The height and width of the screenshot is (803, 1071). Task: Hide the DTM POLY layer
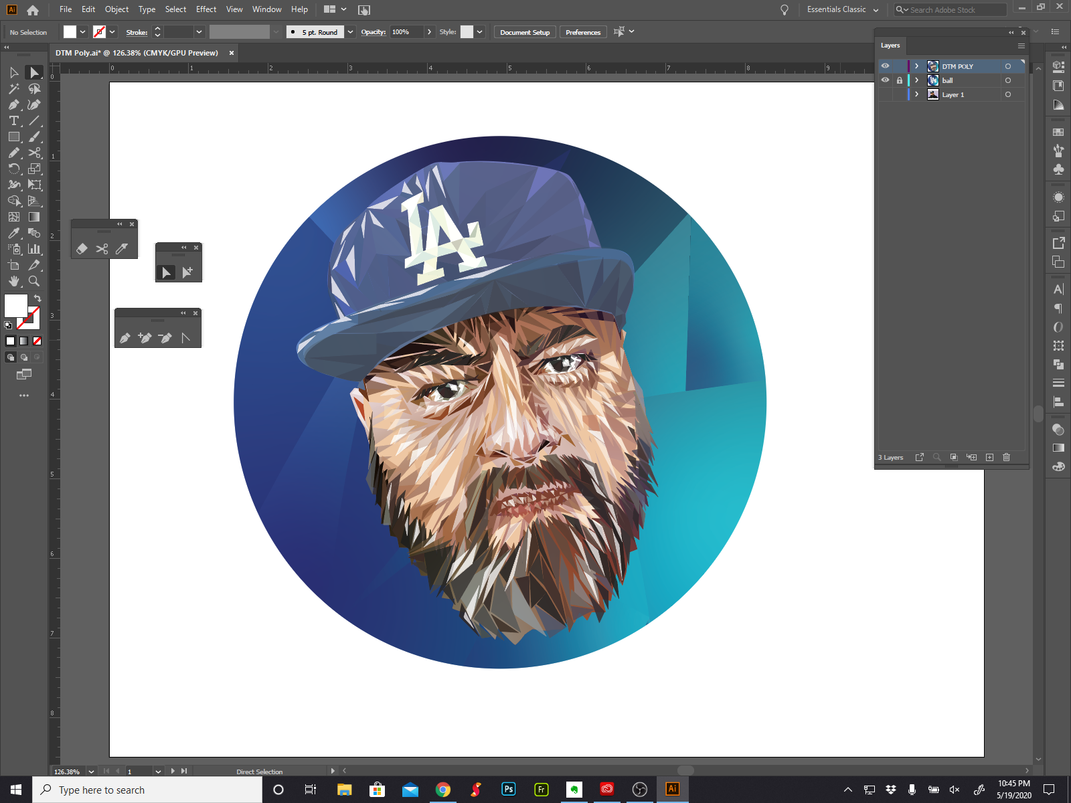click(x=885, y=66)
